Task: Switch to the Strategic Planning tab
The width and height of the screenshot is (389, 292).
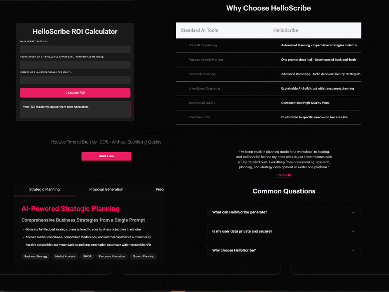Action: [x=44, y=190]
